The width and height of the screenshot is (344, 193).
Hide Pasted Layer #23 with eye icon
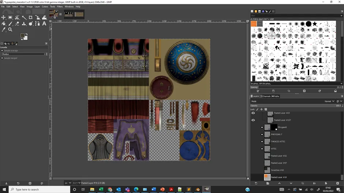tap(253, 113)
